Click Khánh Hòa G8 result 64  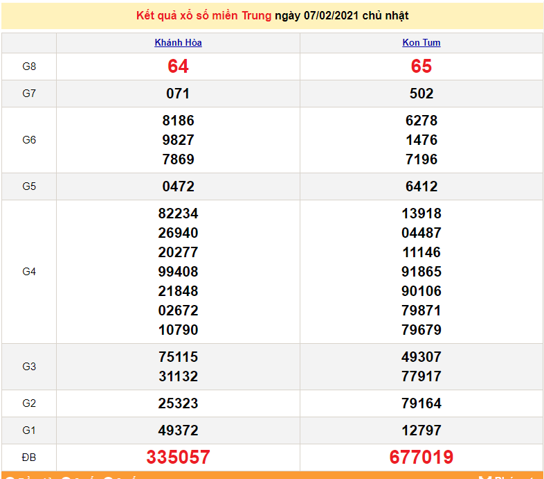pyautogui.click(x=178, y=67)
